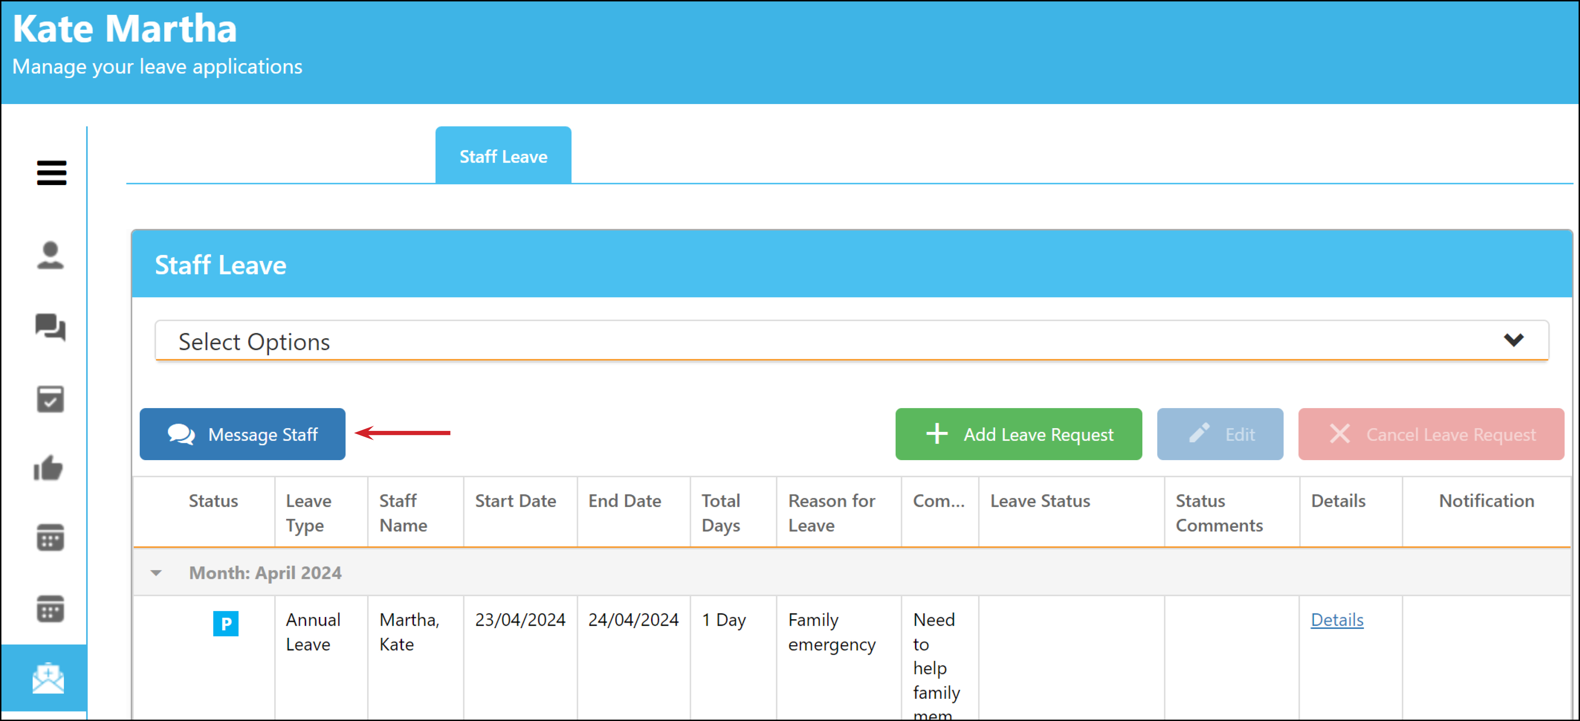
Task: Open the upper calendar grid sidebar icon
Action: click(50, 538)
